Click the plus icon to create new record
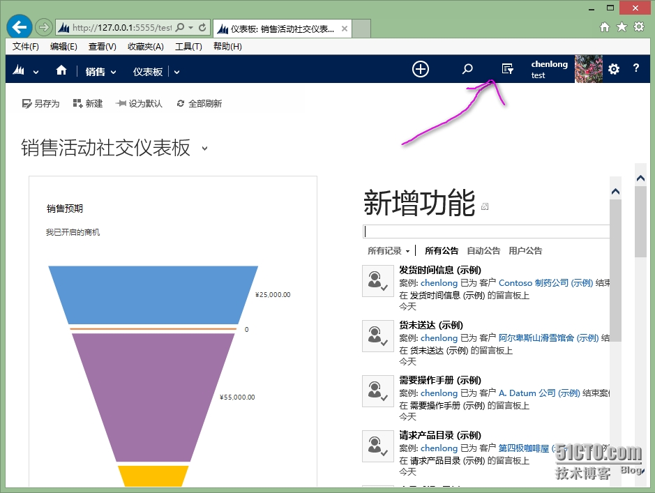The width and height of the screenshot is (655, 493). pyautogui.click(x=420, y=69)
